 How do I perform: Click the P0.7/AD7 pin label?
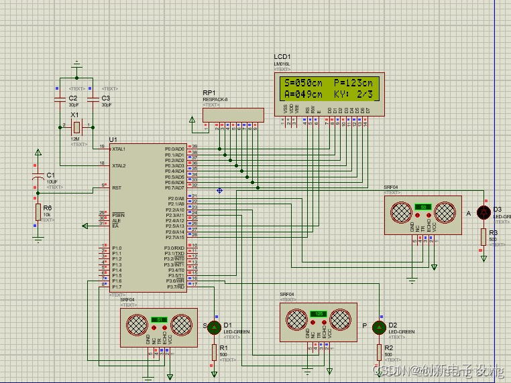[x=174, y=187]
